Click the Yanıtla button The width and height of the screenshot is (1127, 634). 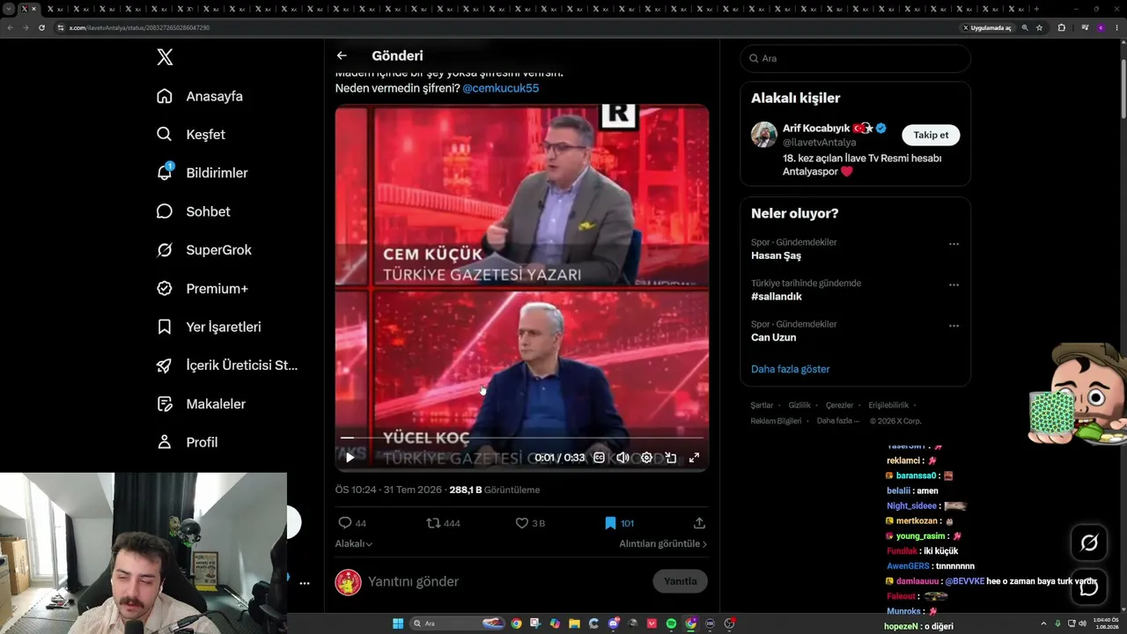tap(680, 581)
